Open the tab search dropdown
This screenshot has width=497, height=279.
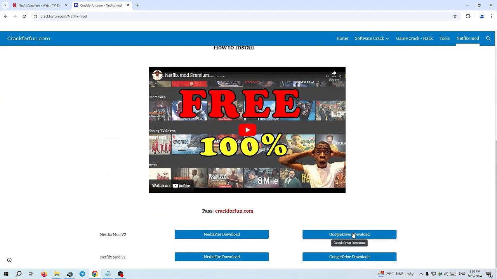pos(5,5)
